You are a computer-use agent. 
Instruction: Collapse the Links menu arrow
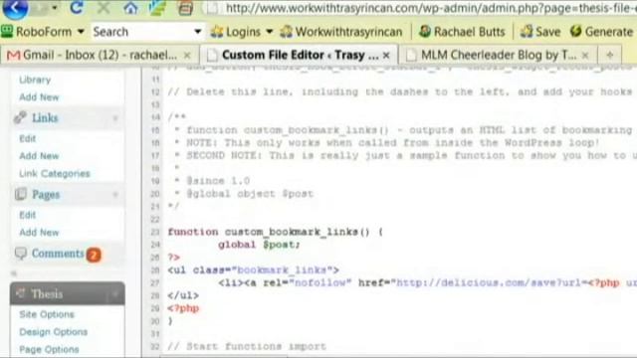click(115, 118)
